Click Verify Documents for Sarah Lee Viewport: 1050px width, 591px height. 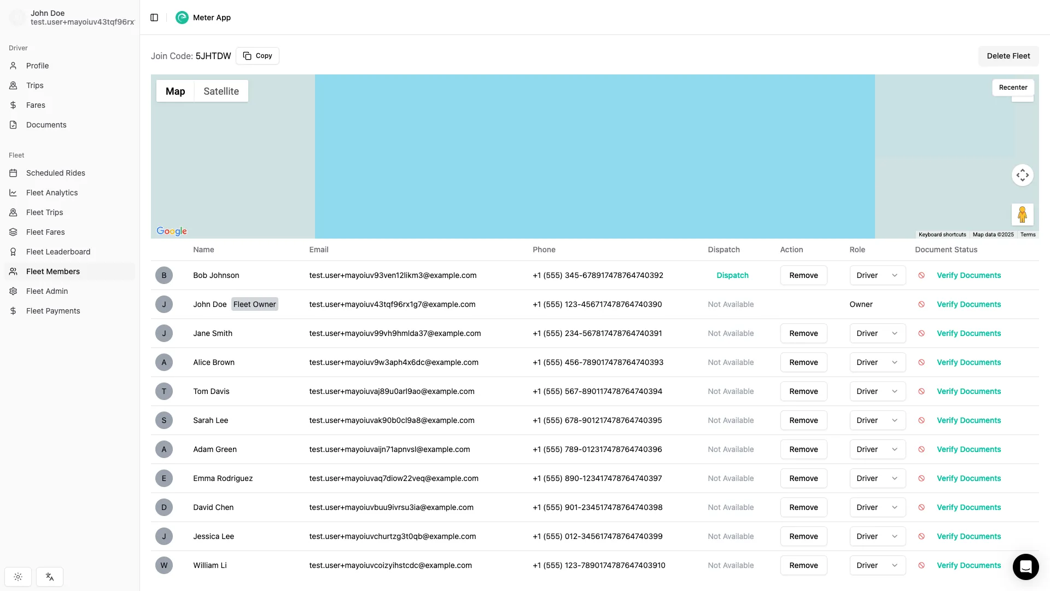(x=969, y=420)
